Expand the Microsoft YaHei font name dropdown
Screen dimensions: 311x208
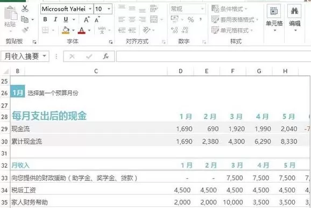tap(90, 9)
